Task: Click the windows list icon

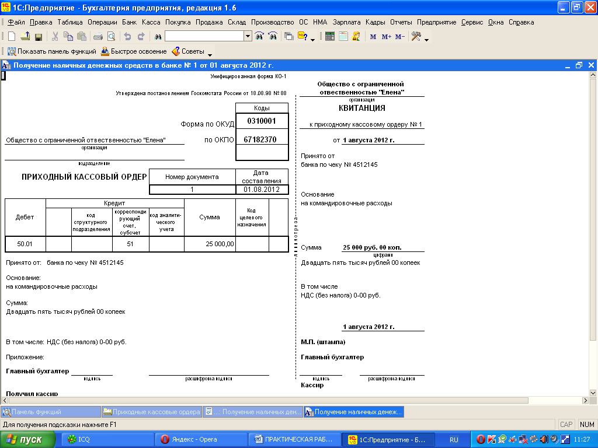Action: [289, 37]
